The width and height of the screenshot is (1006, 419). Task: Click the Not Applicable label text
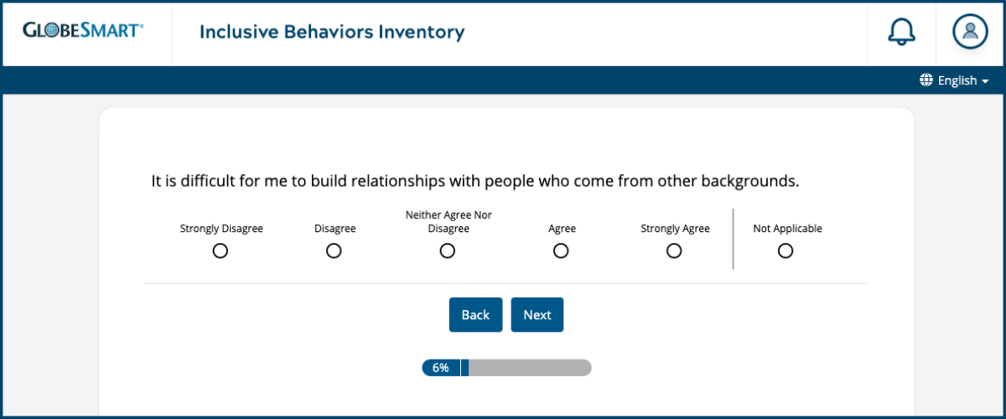tap(788, 229)
